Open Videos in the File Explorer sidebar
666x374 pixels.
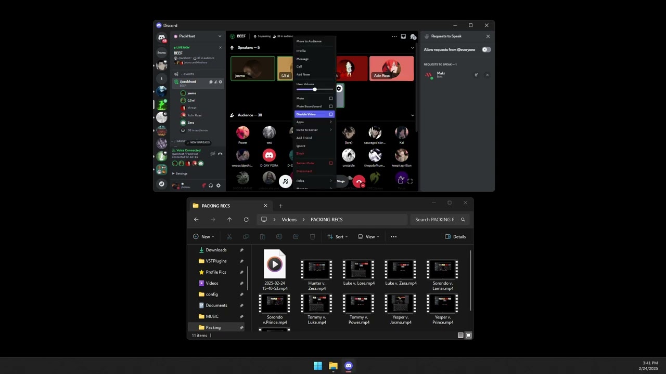pyautogui.click(x=212, y=283)
